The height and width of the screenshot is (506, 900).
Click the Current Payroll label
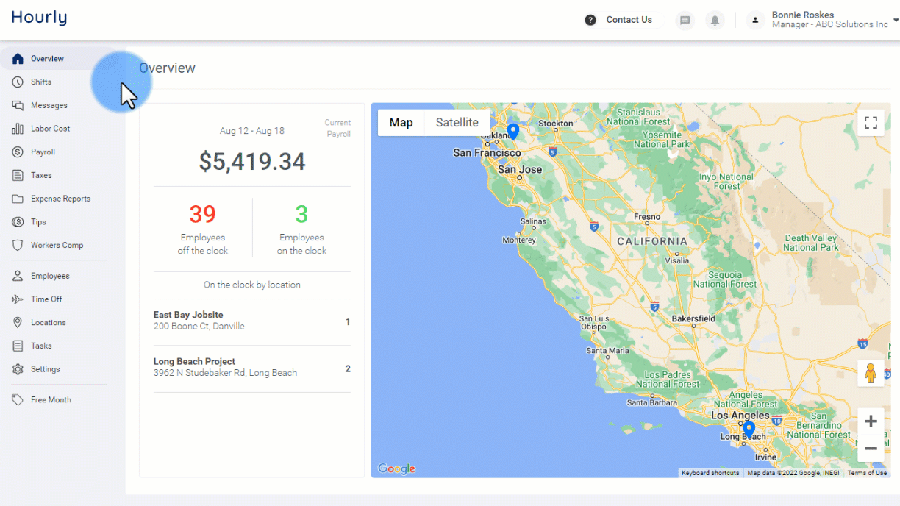tap(337, 129)
